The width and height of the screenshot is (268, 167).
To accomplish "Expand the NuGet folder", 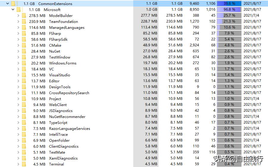I will click(x=18, y=51).
